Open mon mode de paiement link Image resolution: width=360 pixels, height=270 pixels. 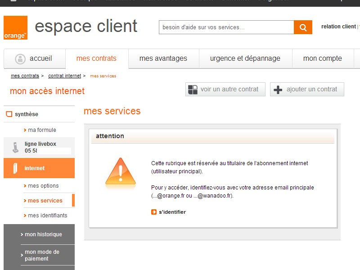coord(42,255)
